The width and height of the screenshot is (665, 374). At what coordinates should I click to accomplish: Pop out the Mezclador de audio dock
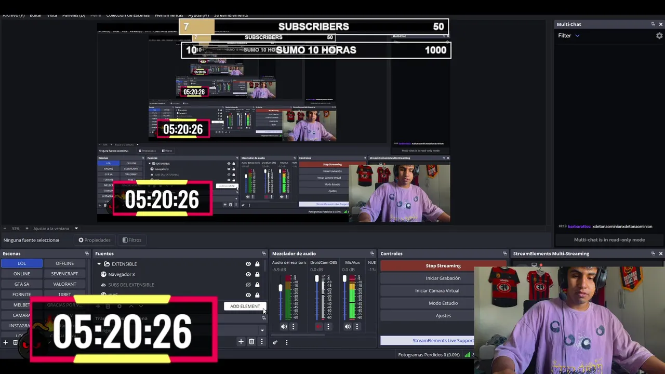click(x=372, y=253)
